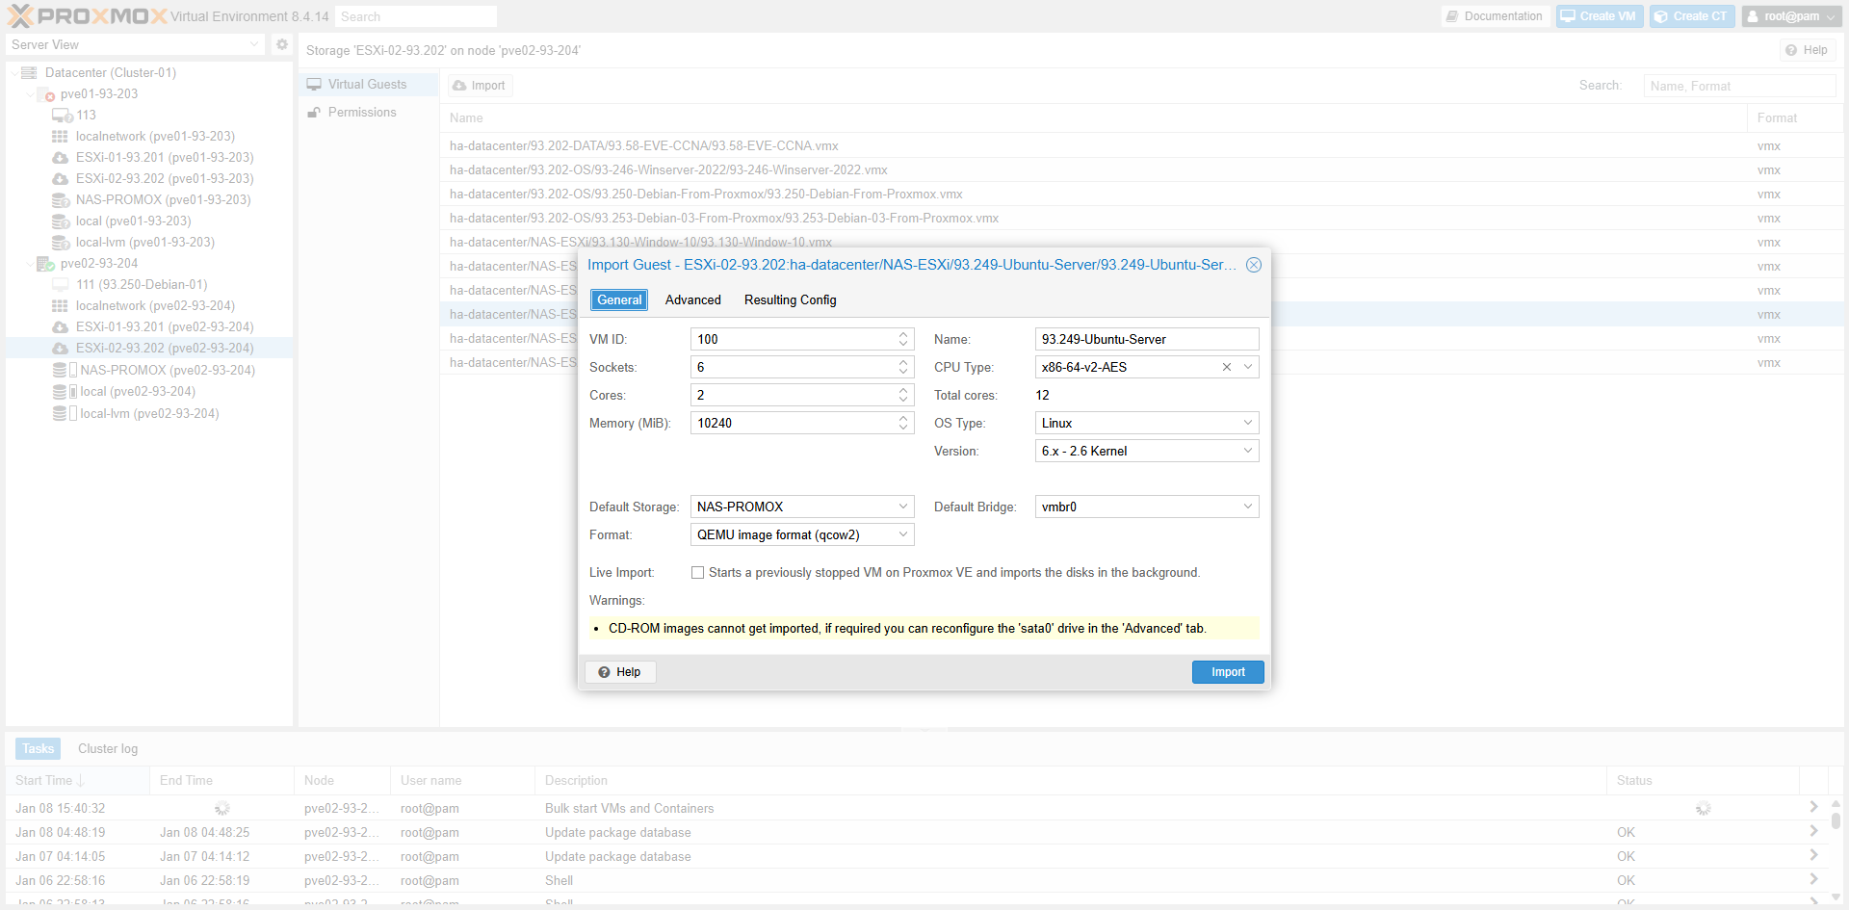Screen dimensions: 1849x910
Task: Open the Cluster log tab
Action: [x=108, y=748]
